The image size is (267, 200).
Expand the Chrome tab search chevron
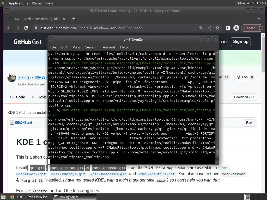tap(259, 19)
